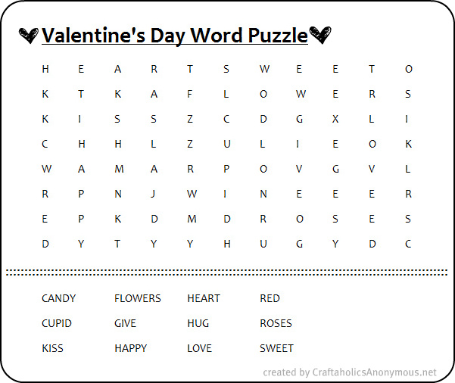
Task: Click the Valentine's Day Word Puzzle title
Action: pos(175,36)
